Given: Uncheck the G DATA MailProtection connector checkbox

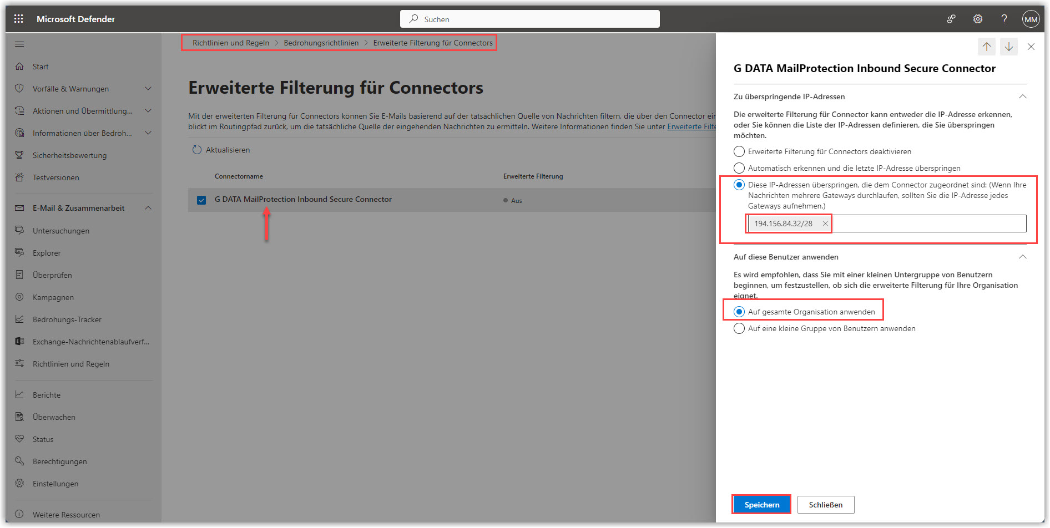Looking at the screenshot, I should [x=201, y=200].
